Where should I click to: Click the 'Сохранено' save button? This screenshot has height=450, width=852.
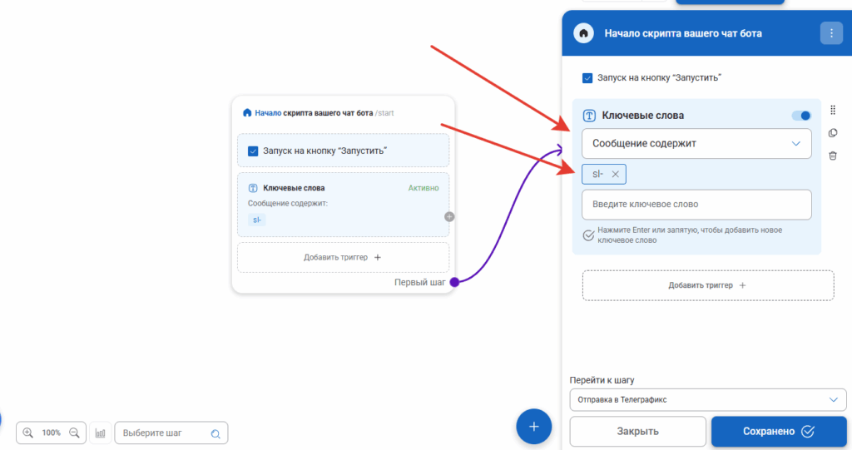[x=778, y=431]
